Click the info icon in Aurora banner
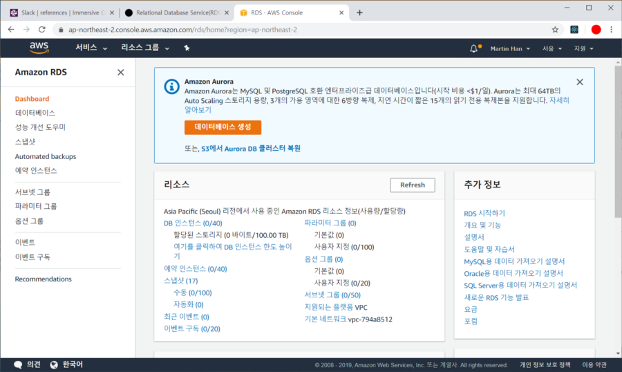Screen dimensions: 622x372 pos(171,86)
